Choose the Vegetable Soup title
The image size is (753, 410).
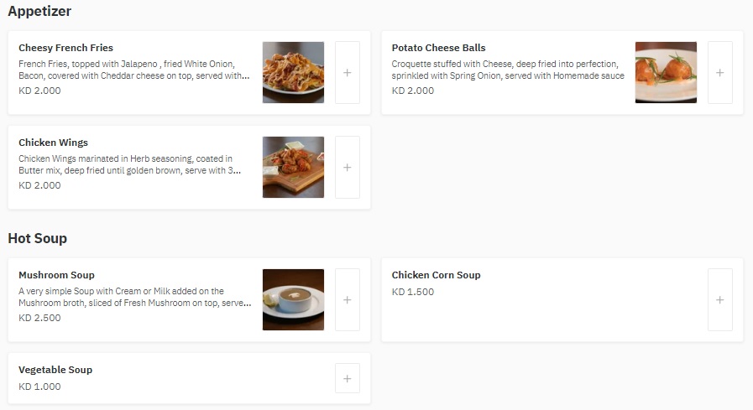[55, 370]
